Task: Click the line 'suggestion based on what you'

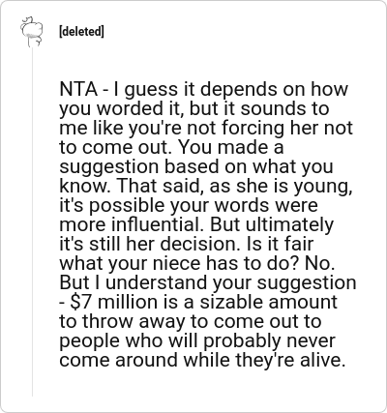Action: point(196,167)
